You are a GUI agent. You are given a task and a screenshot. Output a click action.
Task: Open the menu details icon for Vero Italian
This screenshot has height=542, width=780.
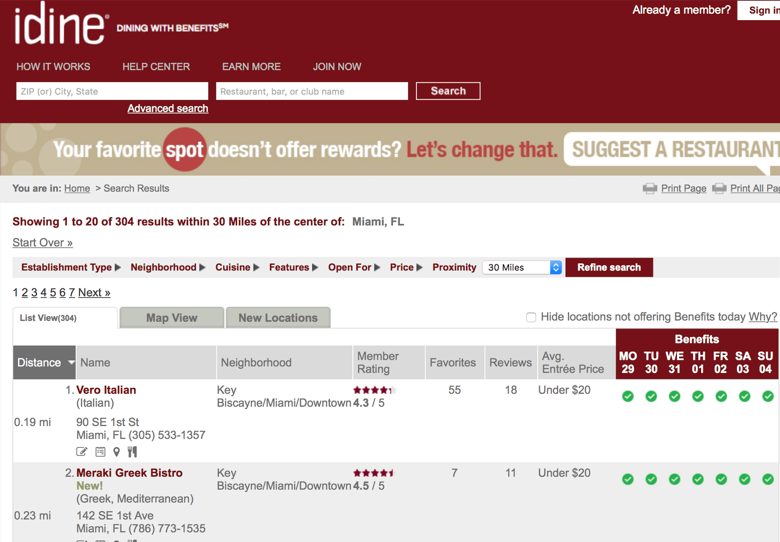pos(100,451)
